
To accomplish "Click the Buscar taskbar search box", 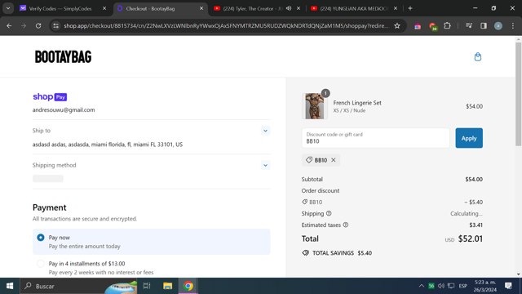I will click(78, 286).
